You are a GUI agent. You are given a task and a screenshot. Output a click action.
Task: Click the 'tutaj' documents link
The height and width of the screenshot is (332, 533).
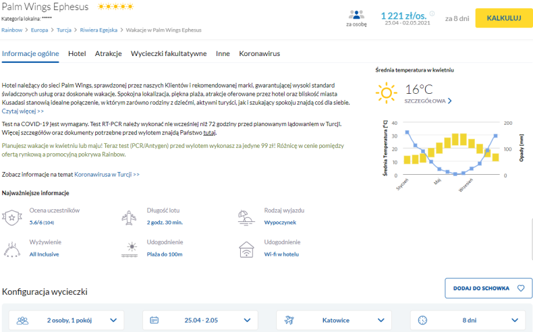click(x=209, y=132)
